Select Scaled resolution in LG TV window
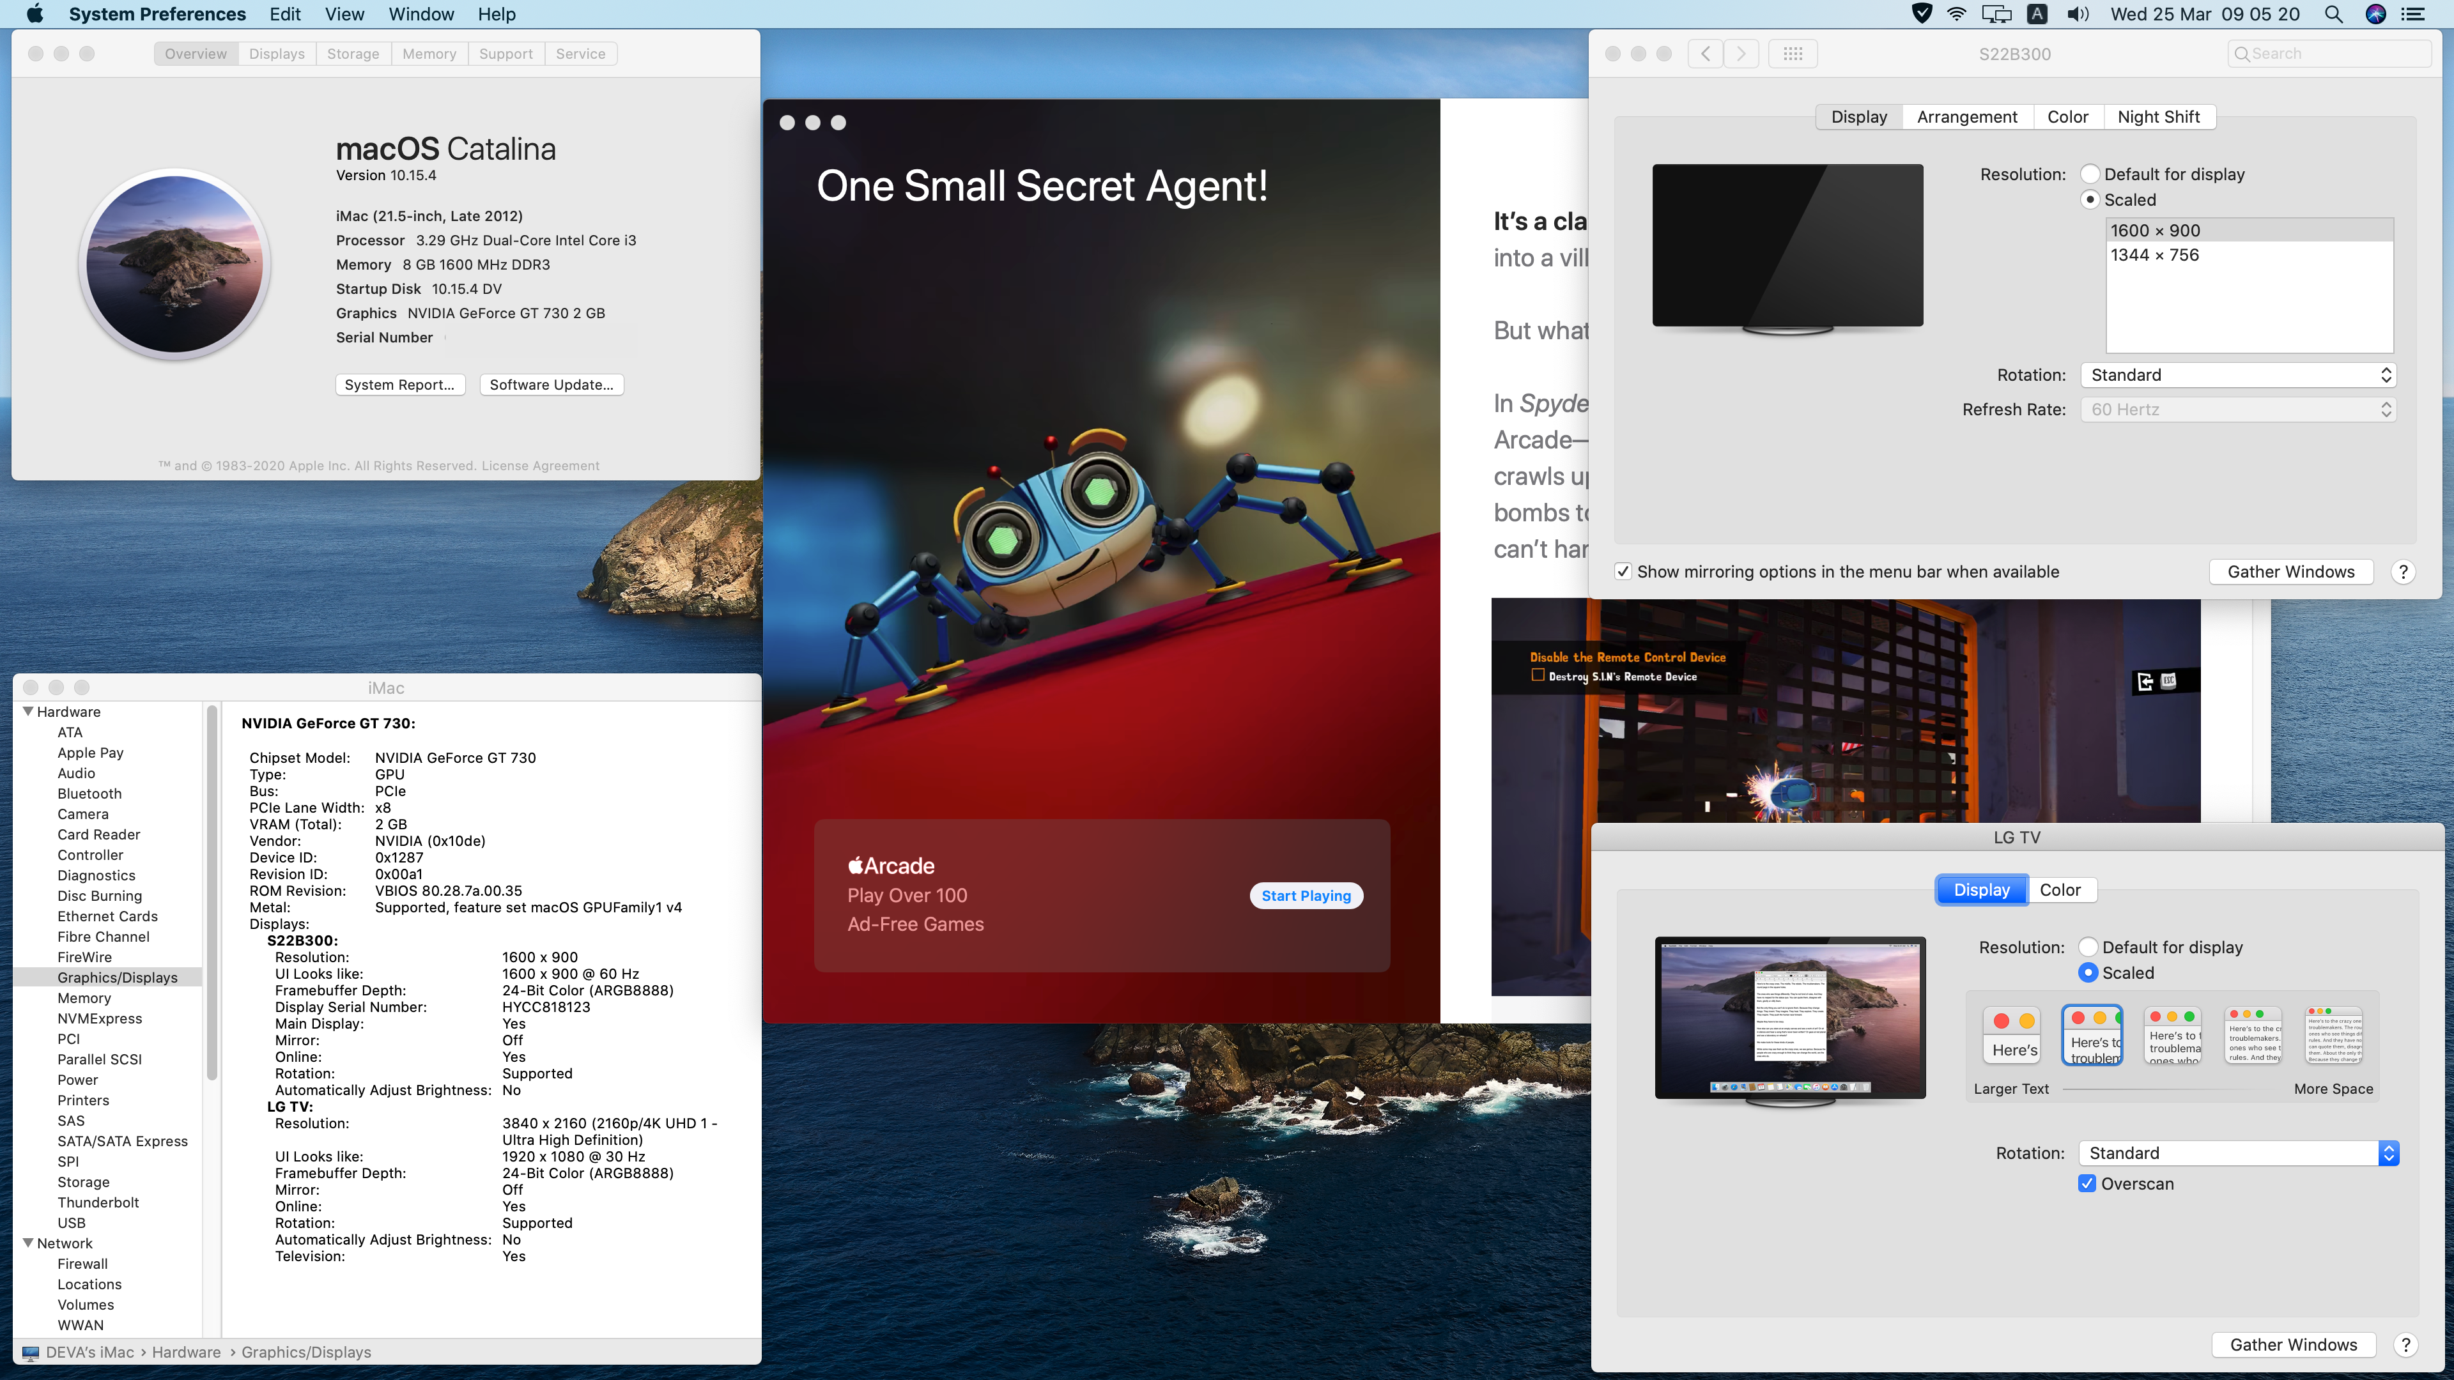The height and width of the screenshot is (1380, 2454). click(2087, 973)
